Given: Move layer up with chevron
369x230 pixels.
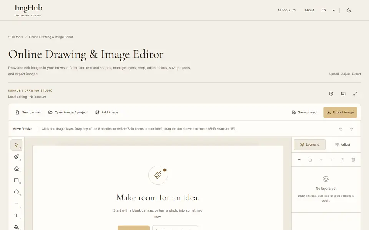Looking at the screenshot, I should [321, 159].
